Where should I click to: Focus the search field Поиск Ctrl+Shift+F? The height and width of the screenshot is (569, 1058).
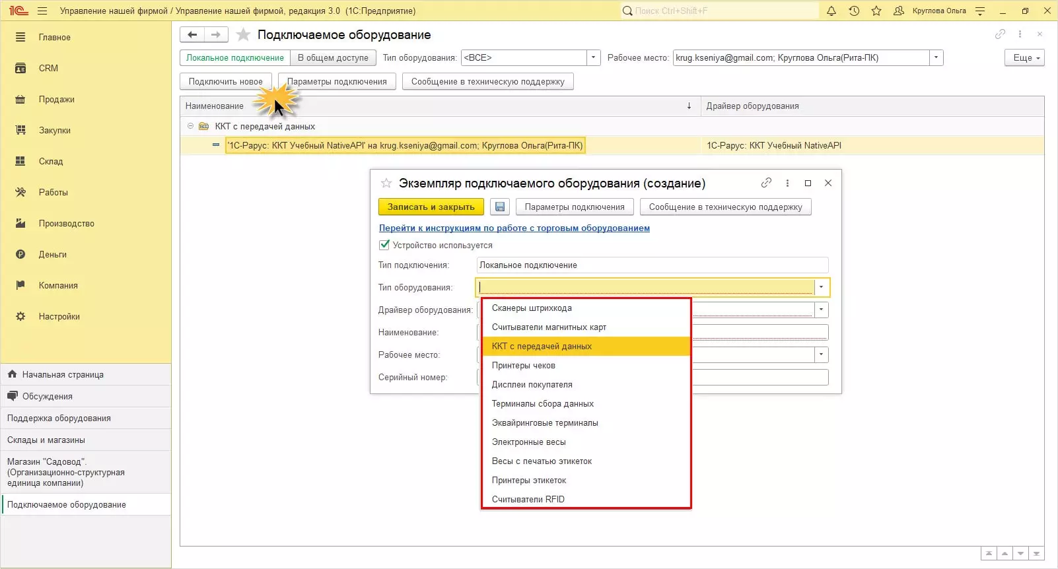coord(719,11)
